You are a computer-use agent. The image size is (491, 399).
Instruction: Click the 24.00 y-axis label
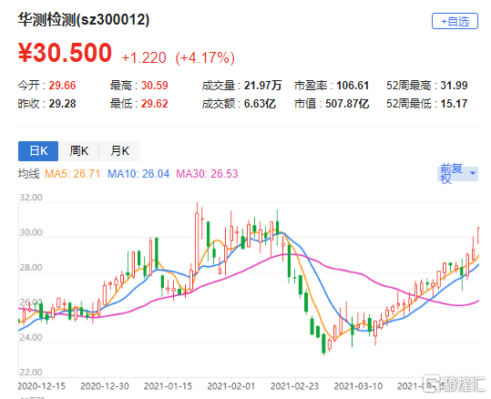31,337
